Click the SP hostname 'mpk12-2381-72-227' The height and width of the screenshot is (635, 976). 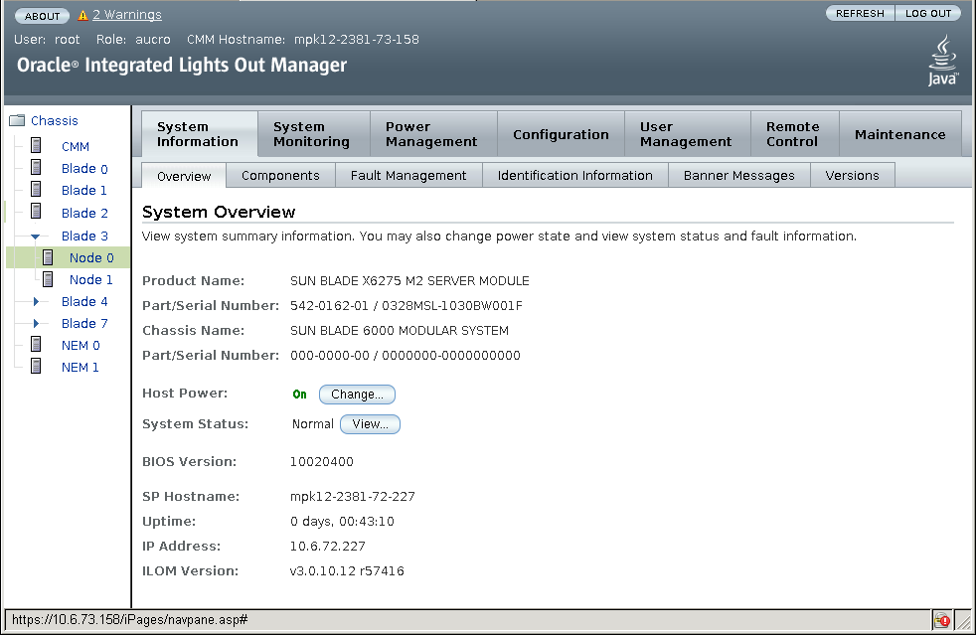click(352, 497)
